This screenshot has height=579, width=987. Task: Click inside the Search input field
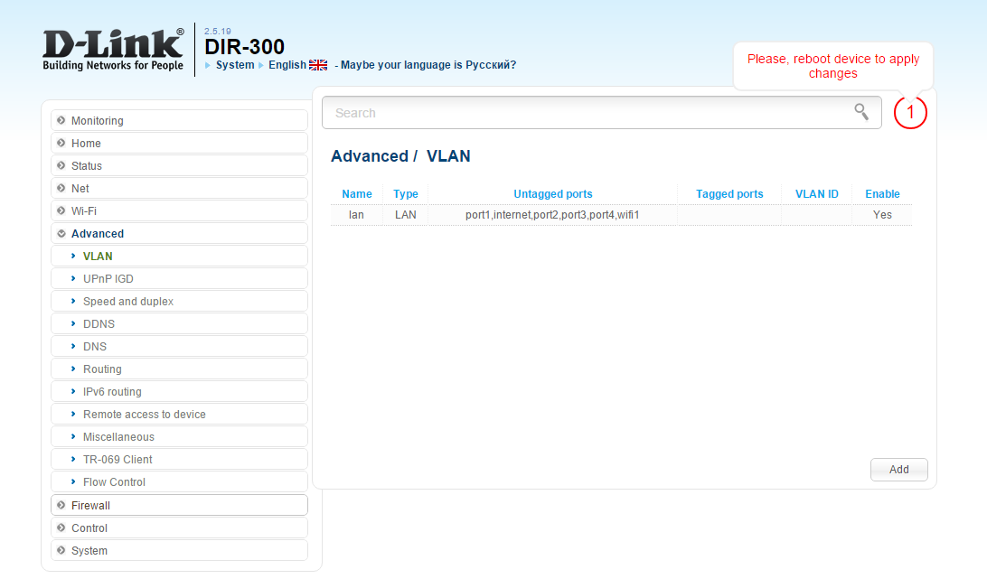click(x=602, y=113)
